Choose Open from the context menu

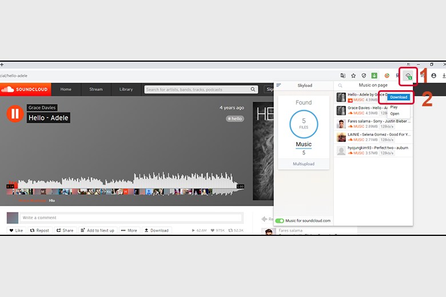[x=395, y=114]
